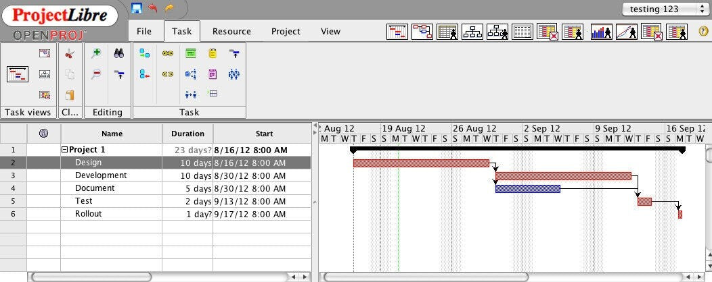Switch to the Resource tab
Screen dimensions: 712x282
231,31
